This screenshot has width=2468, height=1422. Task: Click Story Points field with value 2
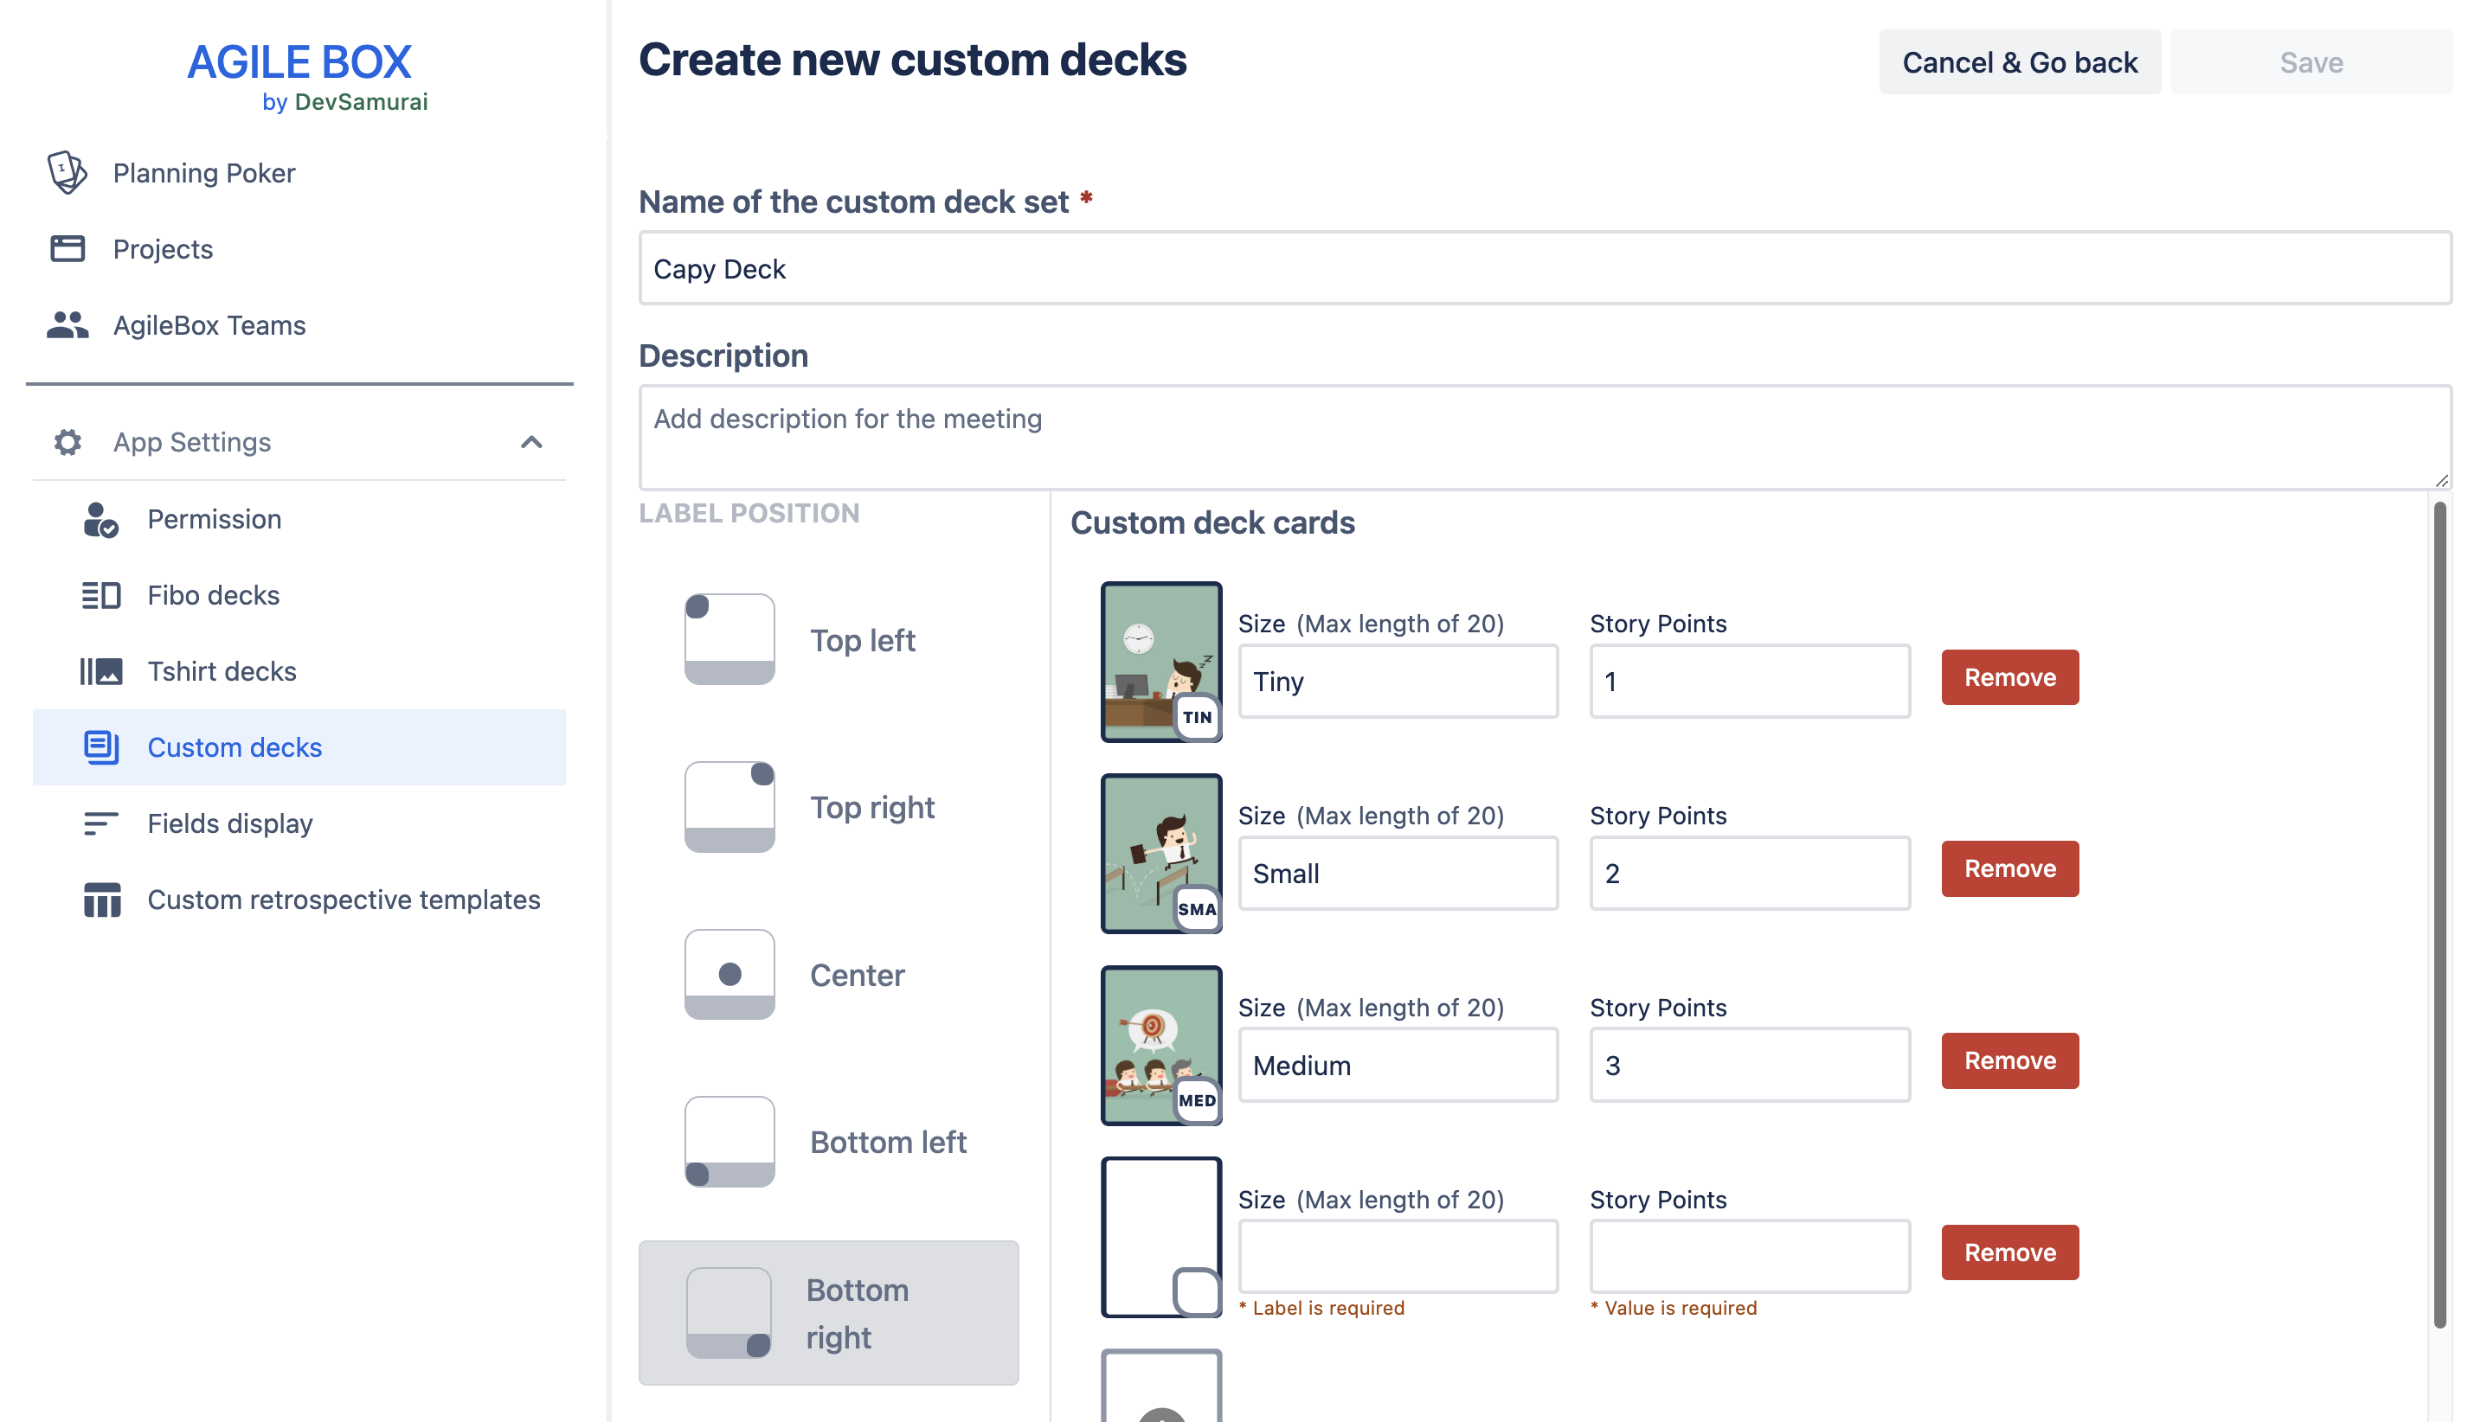[1750, 873]
